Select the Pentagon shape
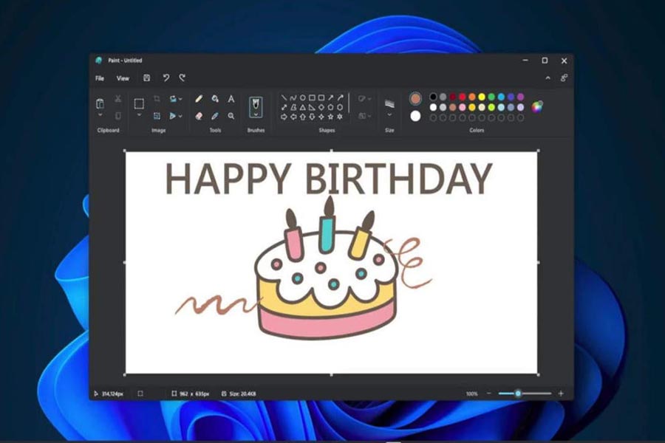Screen dimensions: 665x443 point(331,107)
